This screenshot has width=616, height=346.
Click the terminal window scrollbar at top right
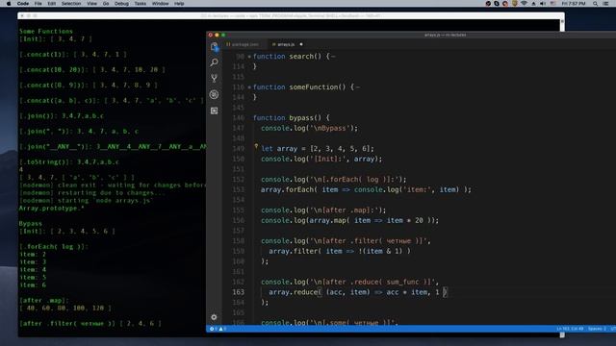click(x=562, y=25)
